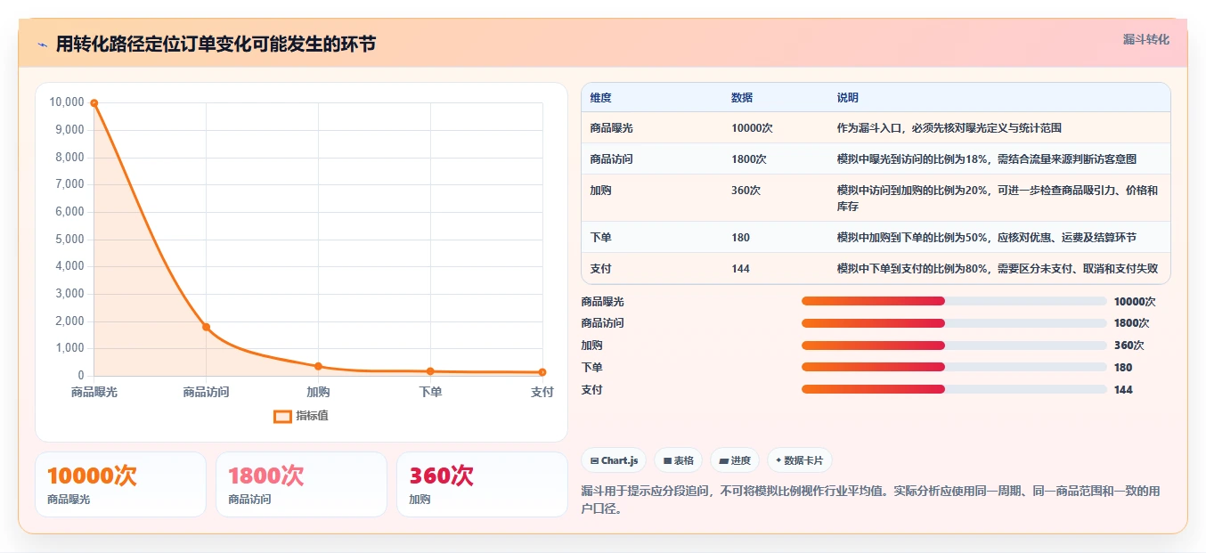Click the 商品访问 x-axis label
1206x553 pixels.
[206, 392]
